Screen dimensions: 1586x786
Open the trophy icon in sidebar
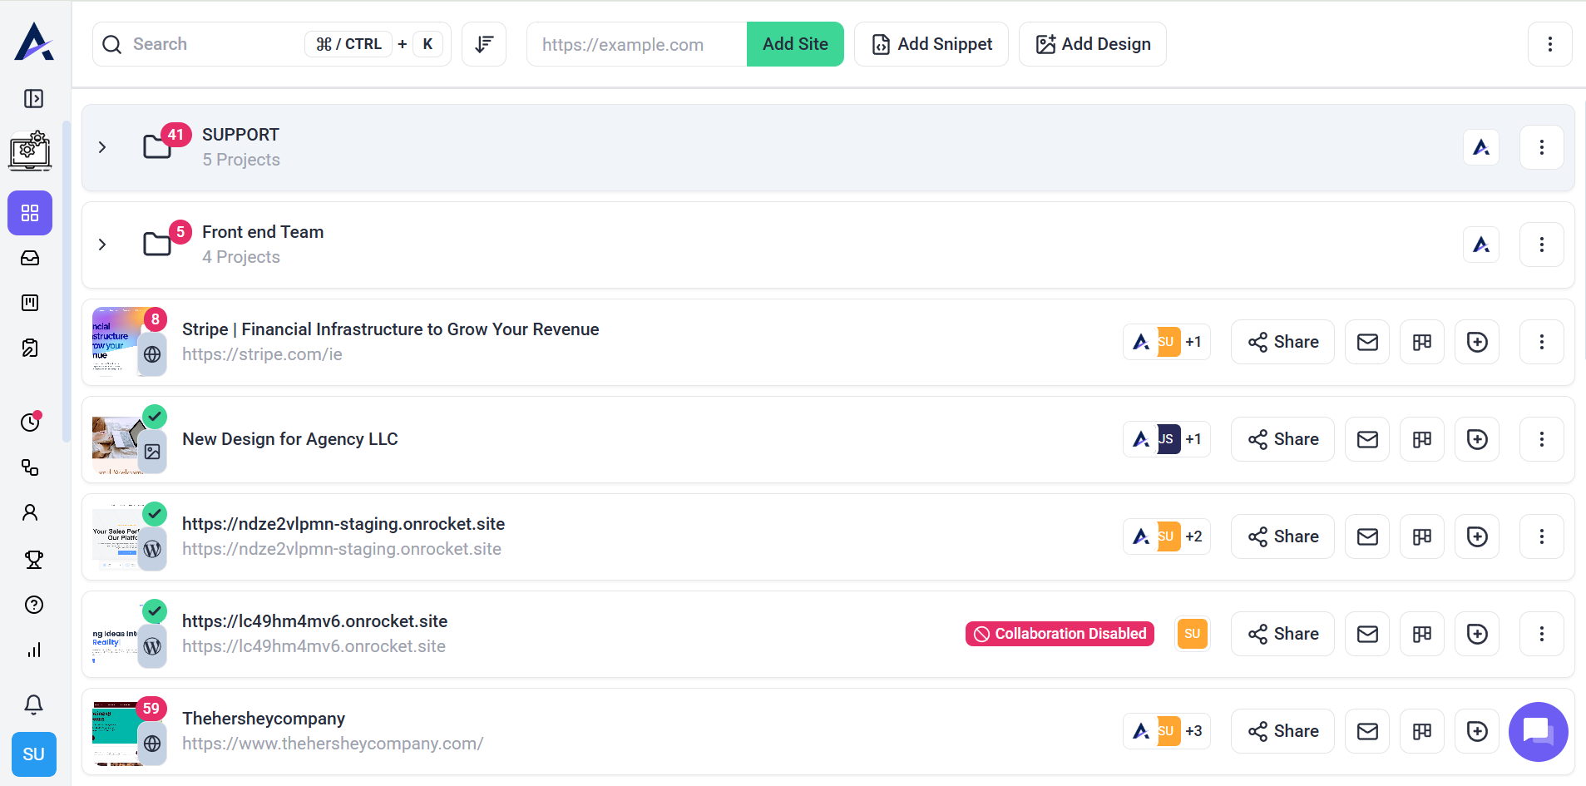click(x=33, y=560)
